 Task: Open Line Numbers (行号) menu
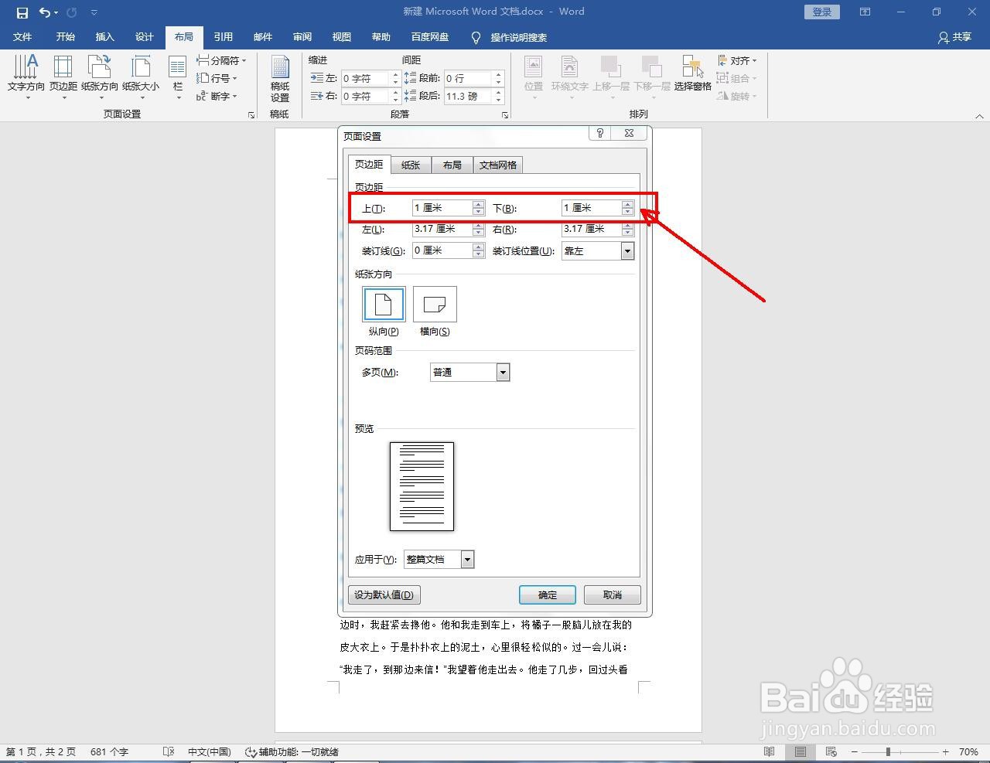(217, 78)
